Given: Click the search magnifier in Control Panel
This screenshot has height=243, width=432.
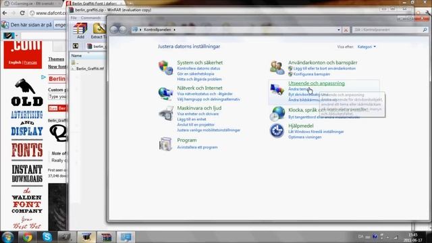Looking at the screenshot, I should click(x=425, y=30).
